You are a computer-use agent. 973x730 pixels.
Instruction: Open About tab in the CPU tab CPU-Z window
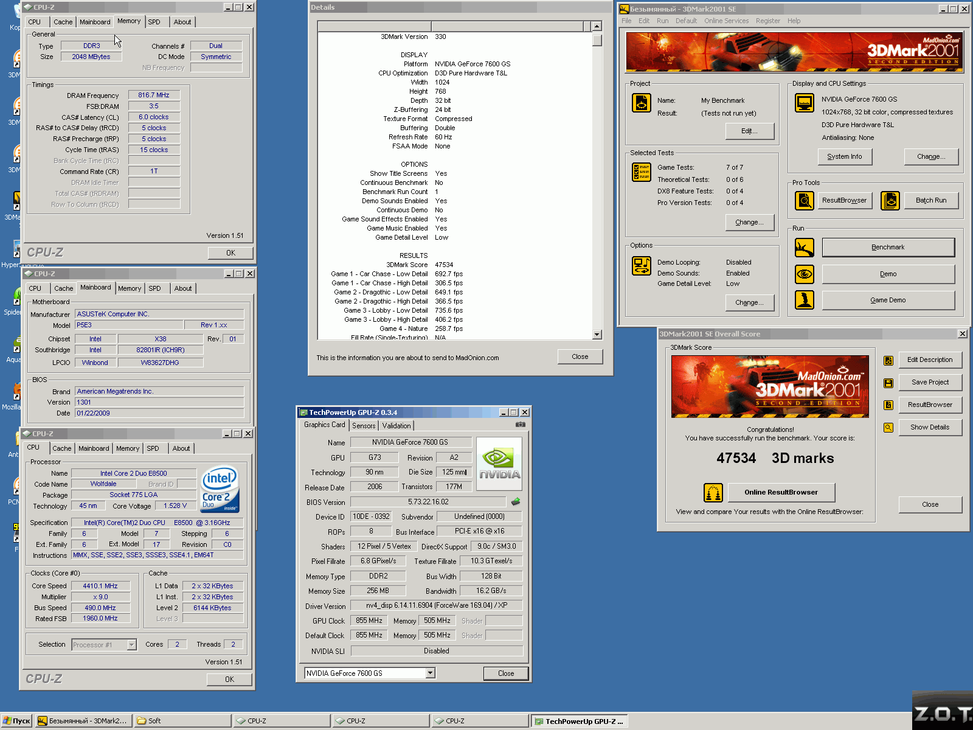[x=181, y=448]
